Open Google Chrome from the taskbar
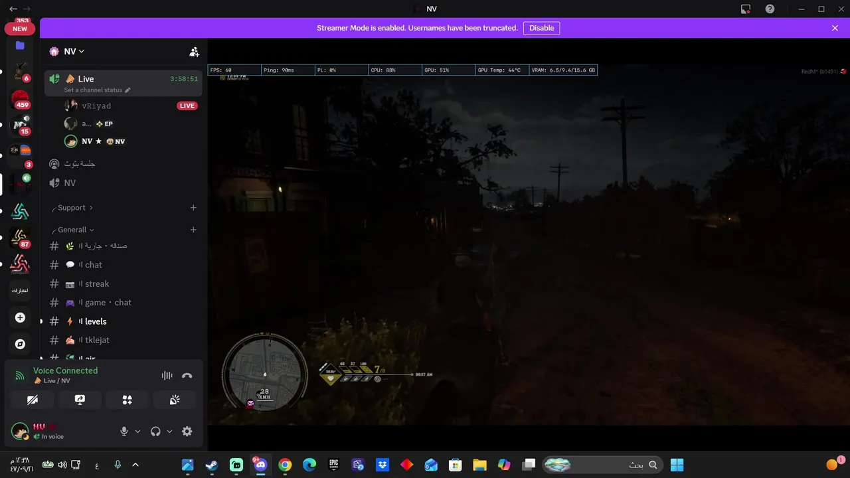Viewport: 850px width, 478px height. point(285,465)
